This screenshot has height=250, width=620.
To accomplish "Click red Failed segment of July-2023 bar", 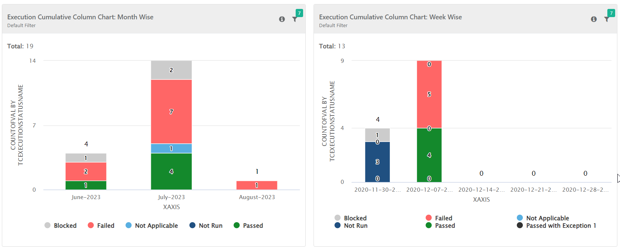I will point(171,111).
